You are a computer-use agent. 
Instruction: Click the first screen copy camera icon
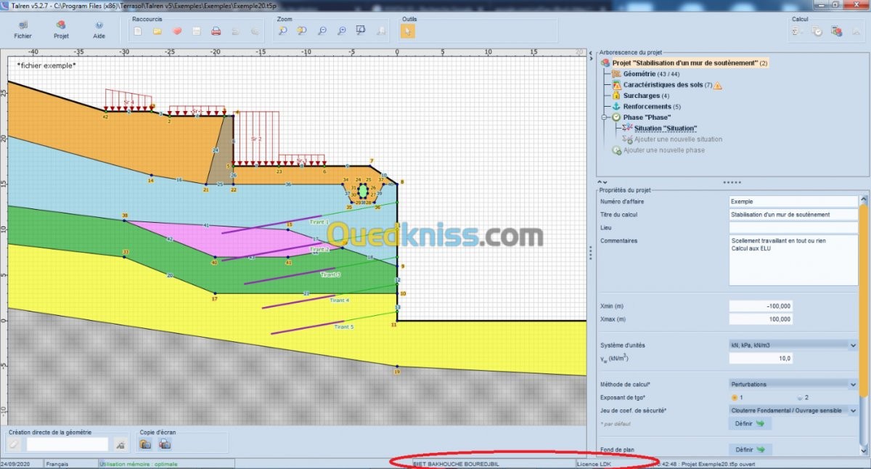coord(145,444)
